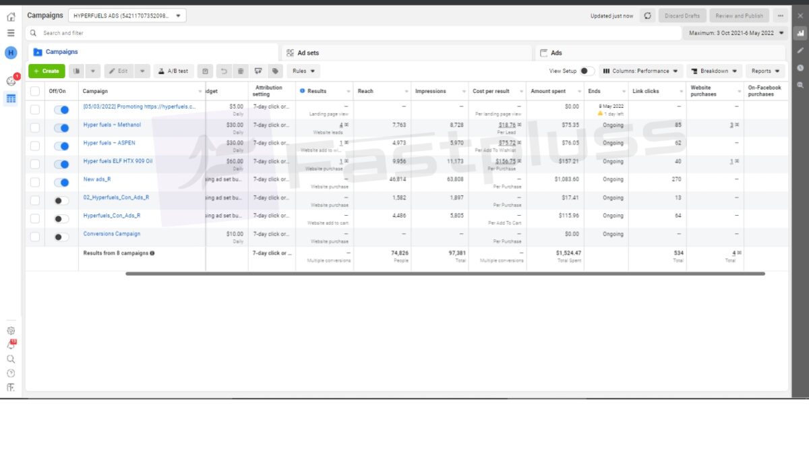Click the Duplicate icon button in toolbar
Image resolution: width=809 pixels, height=455 pixels.
(x=77, y=71)
